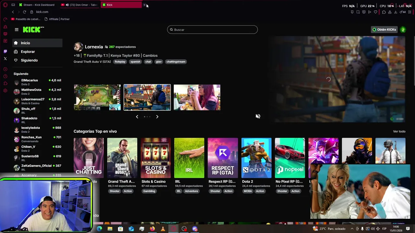Viewport: 415px width, 233px height.
Task: Click Grand Theft Auto V (GTA) category link
Action: 92,61
